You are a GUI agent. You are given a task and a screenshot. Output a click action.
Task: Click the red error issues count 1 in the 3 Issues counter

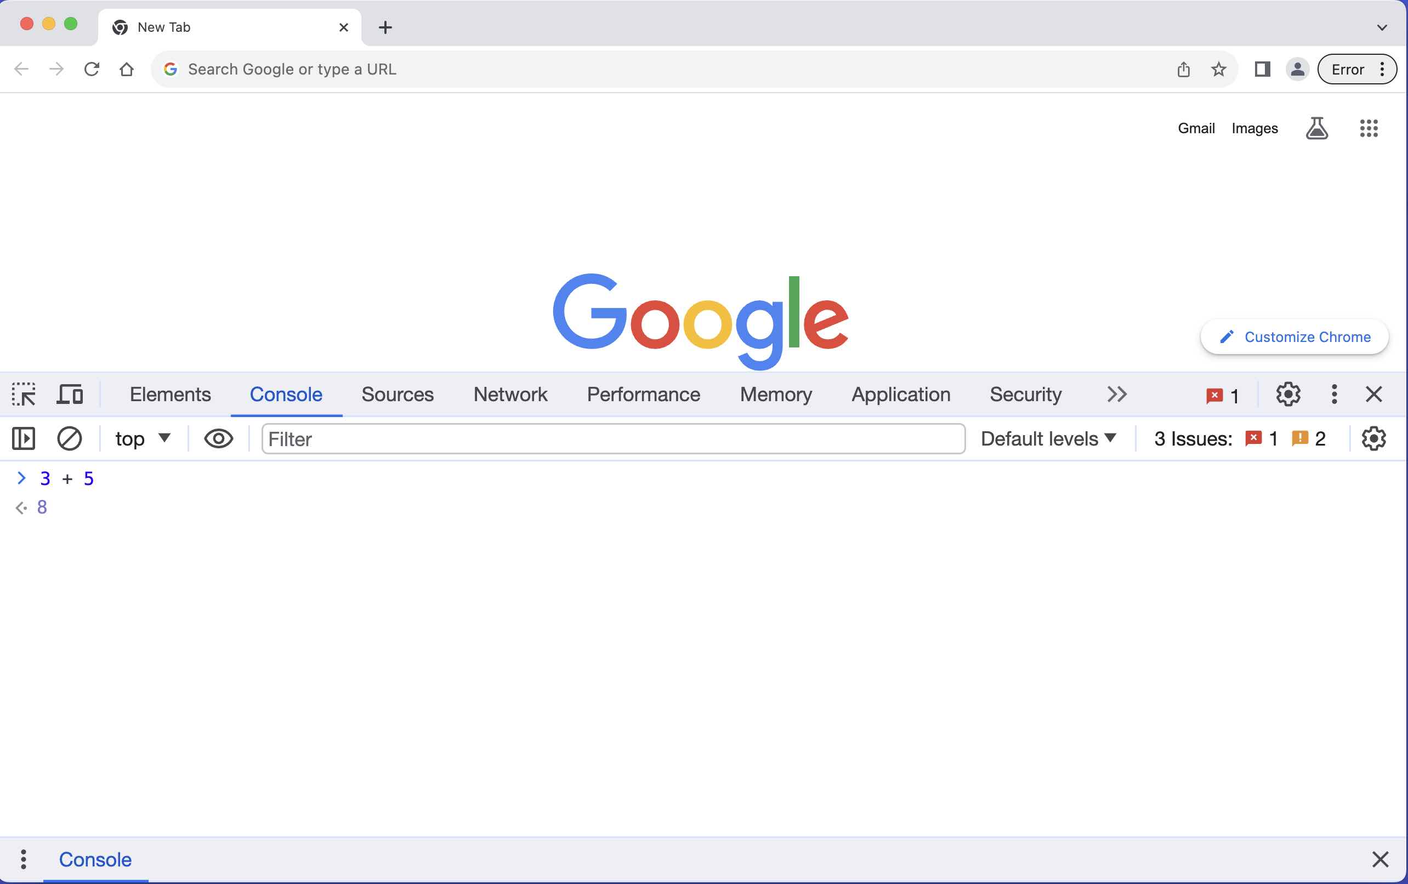(x=1261, y=439)
